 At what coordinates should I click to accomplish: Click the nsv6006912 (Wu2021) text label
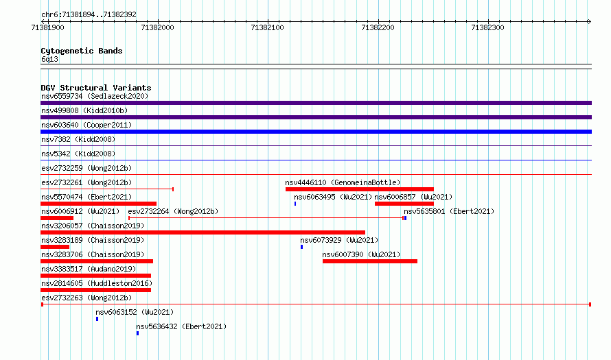coord(80,211)
